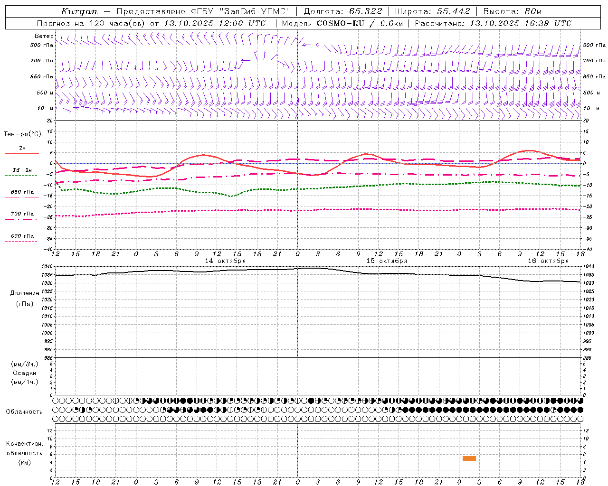Select the (мм/1ч.) precipitation unit label
Viewport: 608px width, 486px height.
pos(25,382)
